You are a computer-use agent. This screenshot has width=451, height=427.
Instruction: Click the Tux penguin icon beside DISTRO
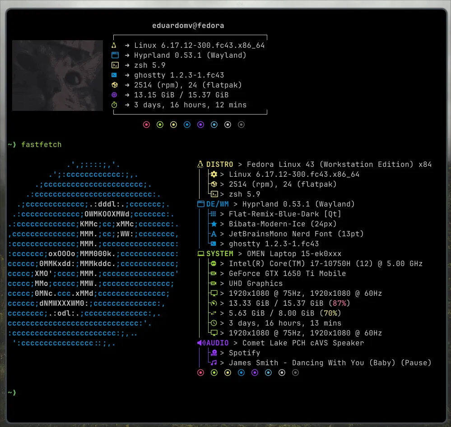[201, 165]
